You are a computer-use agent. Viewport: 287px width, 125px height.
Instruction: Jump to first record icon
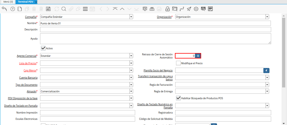point(115,9)
